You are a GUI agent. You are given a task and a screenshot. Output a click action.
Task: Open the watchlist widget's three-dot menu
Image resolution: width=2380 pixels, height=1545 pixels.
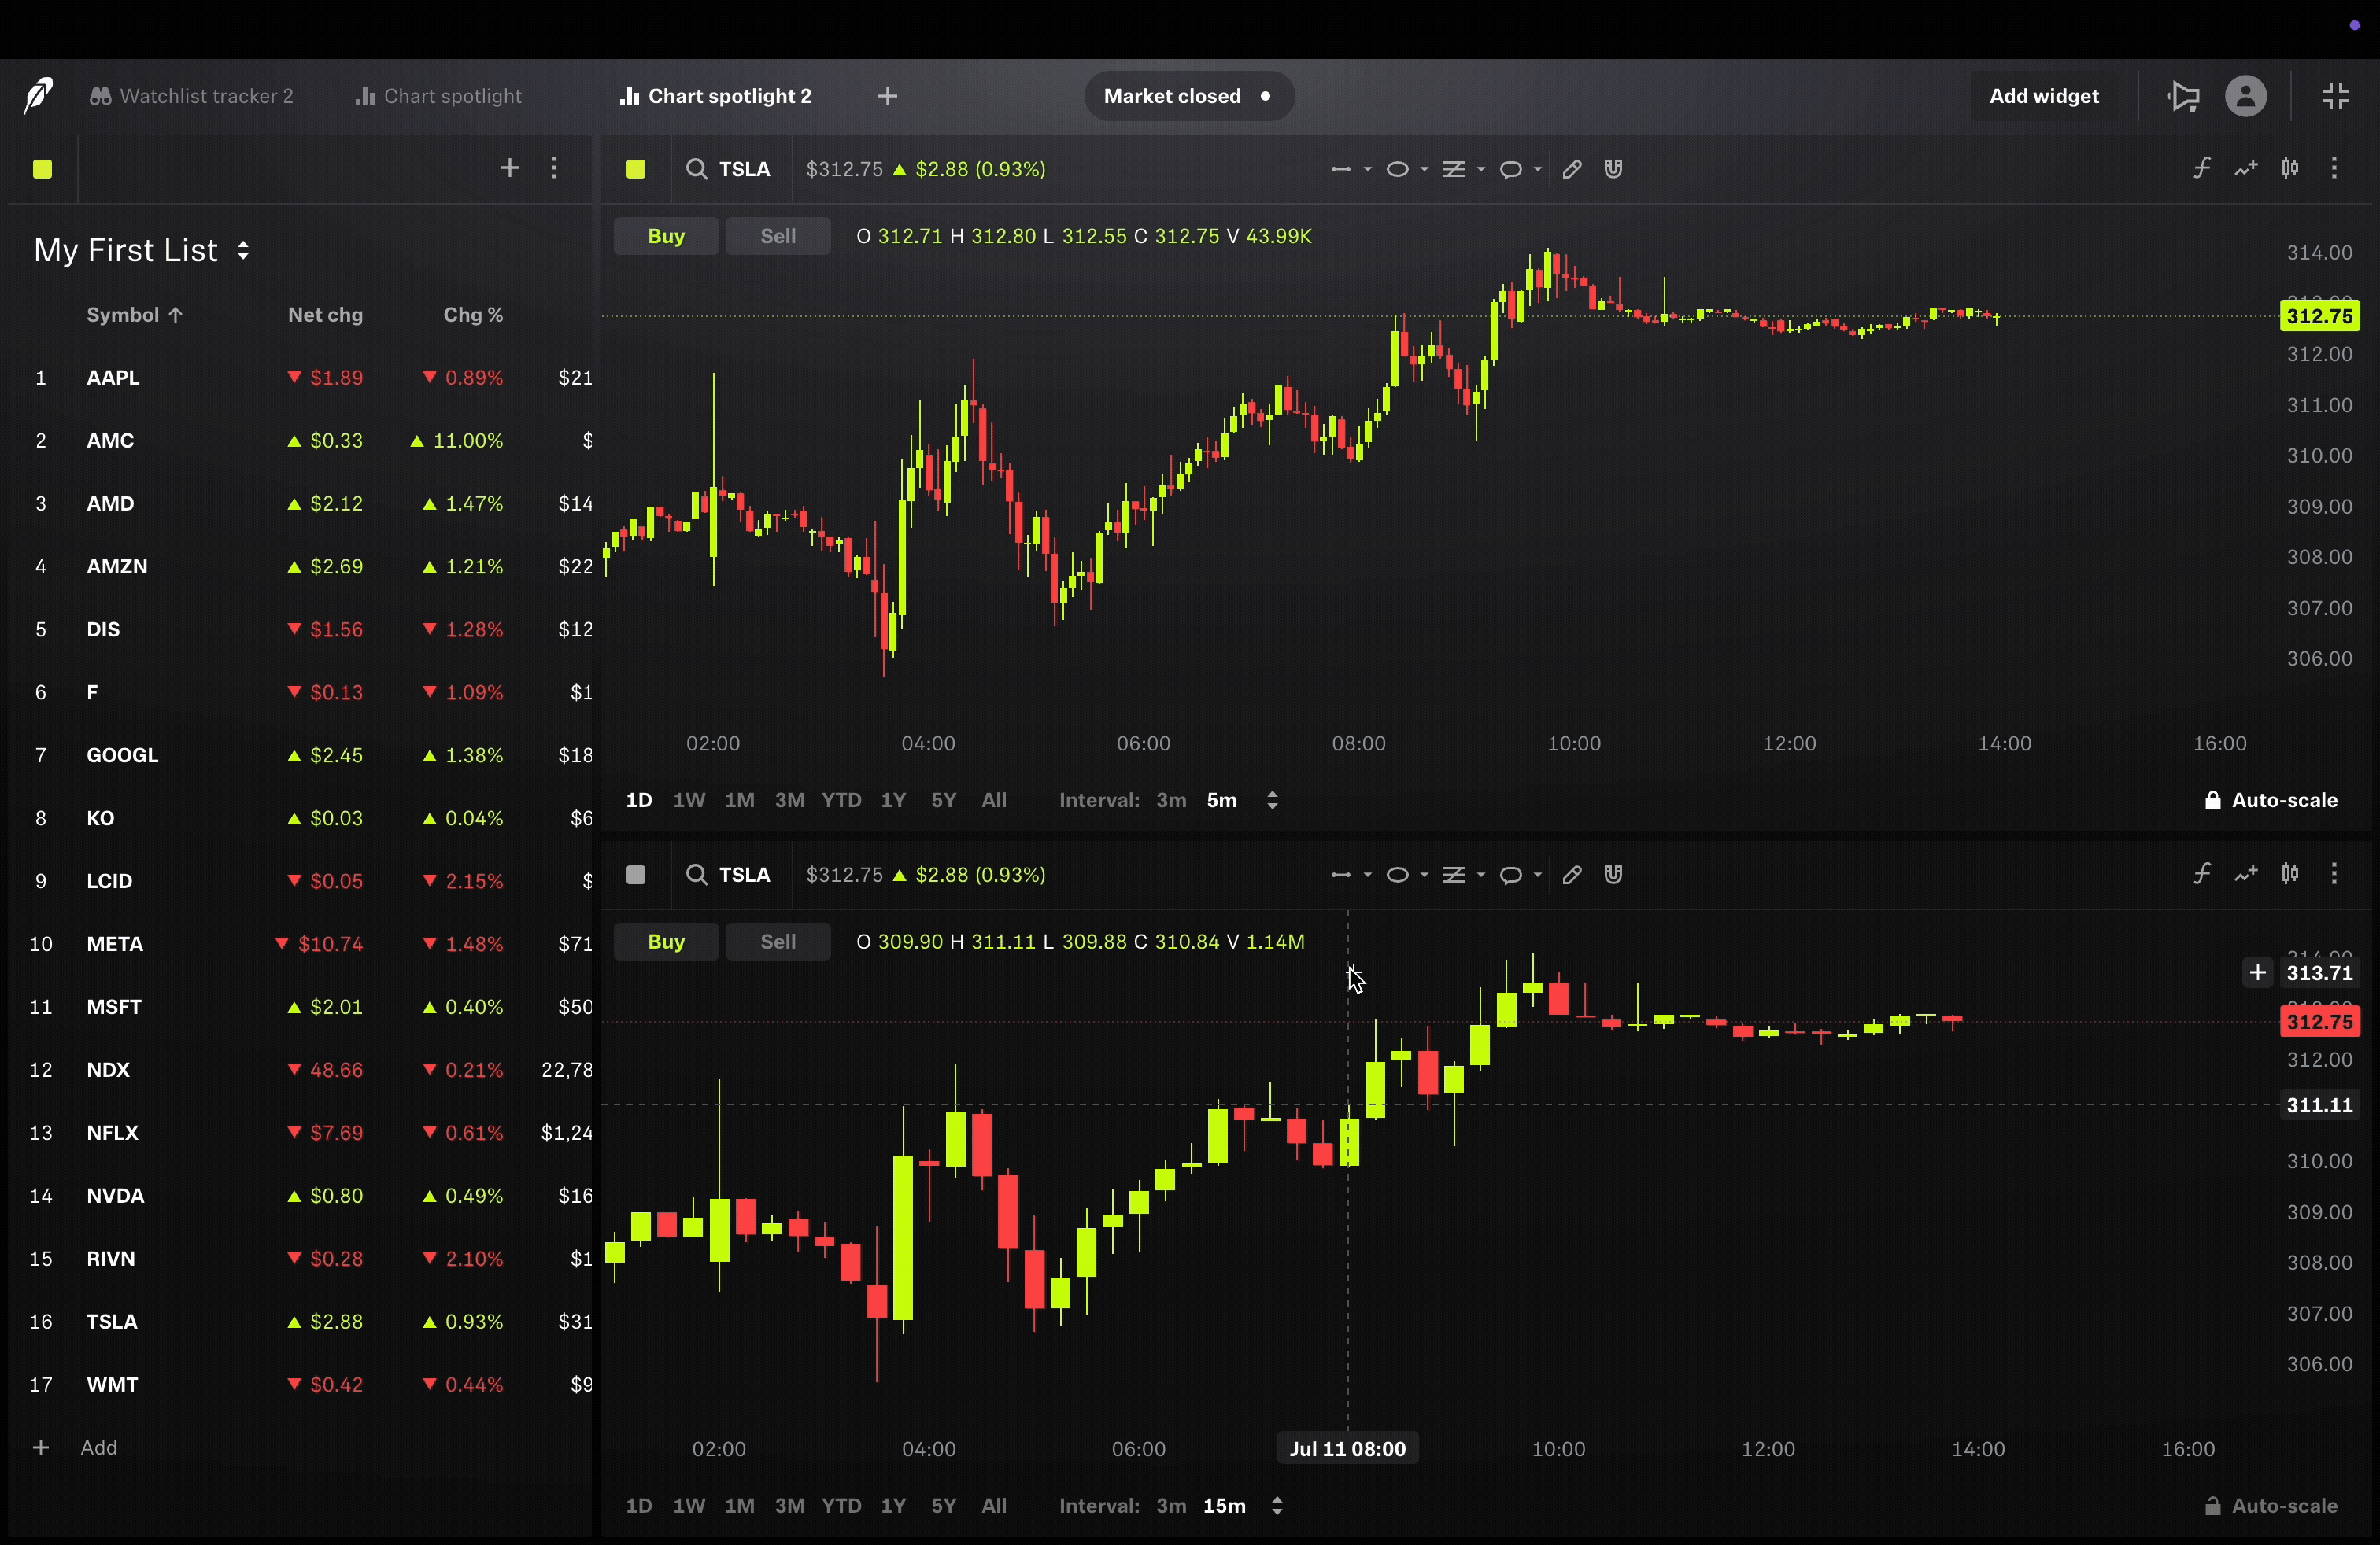click(x=554, y=168)
